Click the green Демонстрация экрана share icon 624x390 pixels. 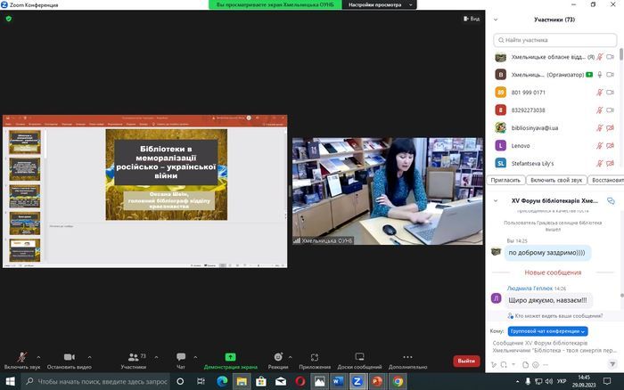tap(230, 357)
